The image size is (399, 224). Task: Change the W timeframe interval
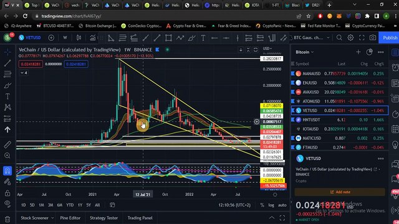65,37
